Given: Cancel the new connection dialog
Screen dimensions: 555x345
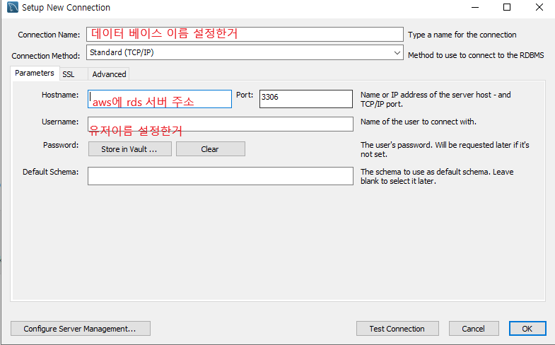Looking at the screenshot, I should pos(474,329).
